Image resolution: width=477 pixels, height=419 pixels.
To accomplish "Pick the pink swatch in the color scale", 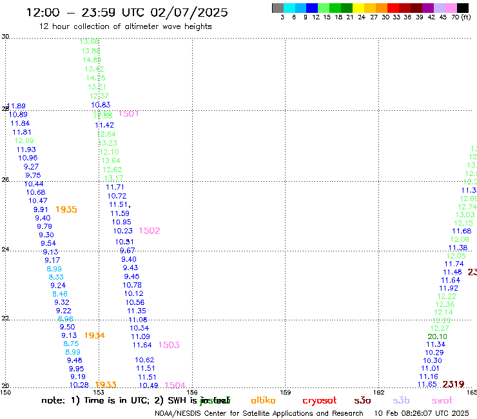I will [451, 8].
